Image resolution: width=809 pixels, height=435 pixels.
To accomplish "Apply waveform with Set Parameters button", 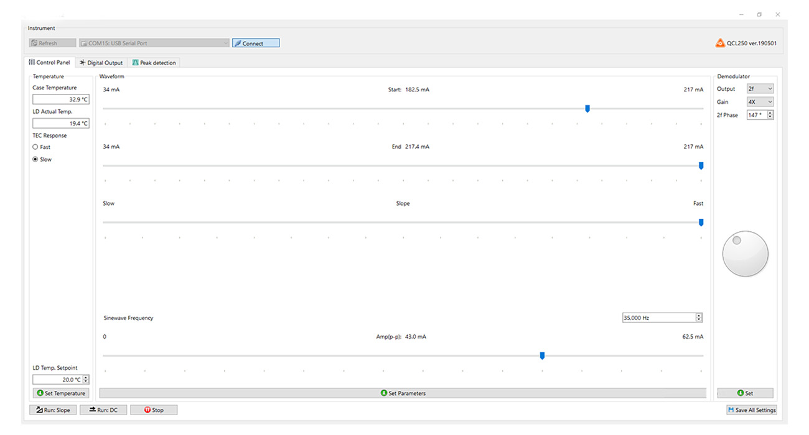I will [403, 393].
